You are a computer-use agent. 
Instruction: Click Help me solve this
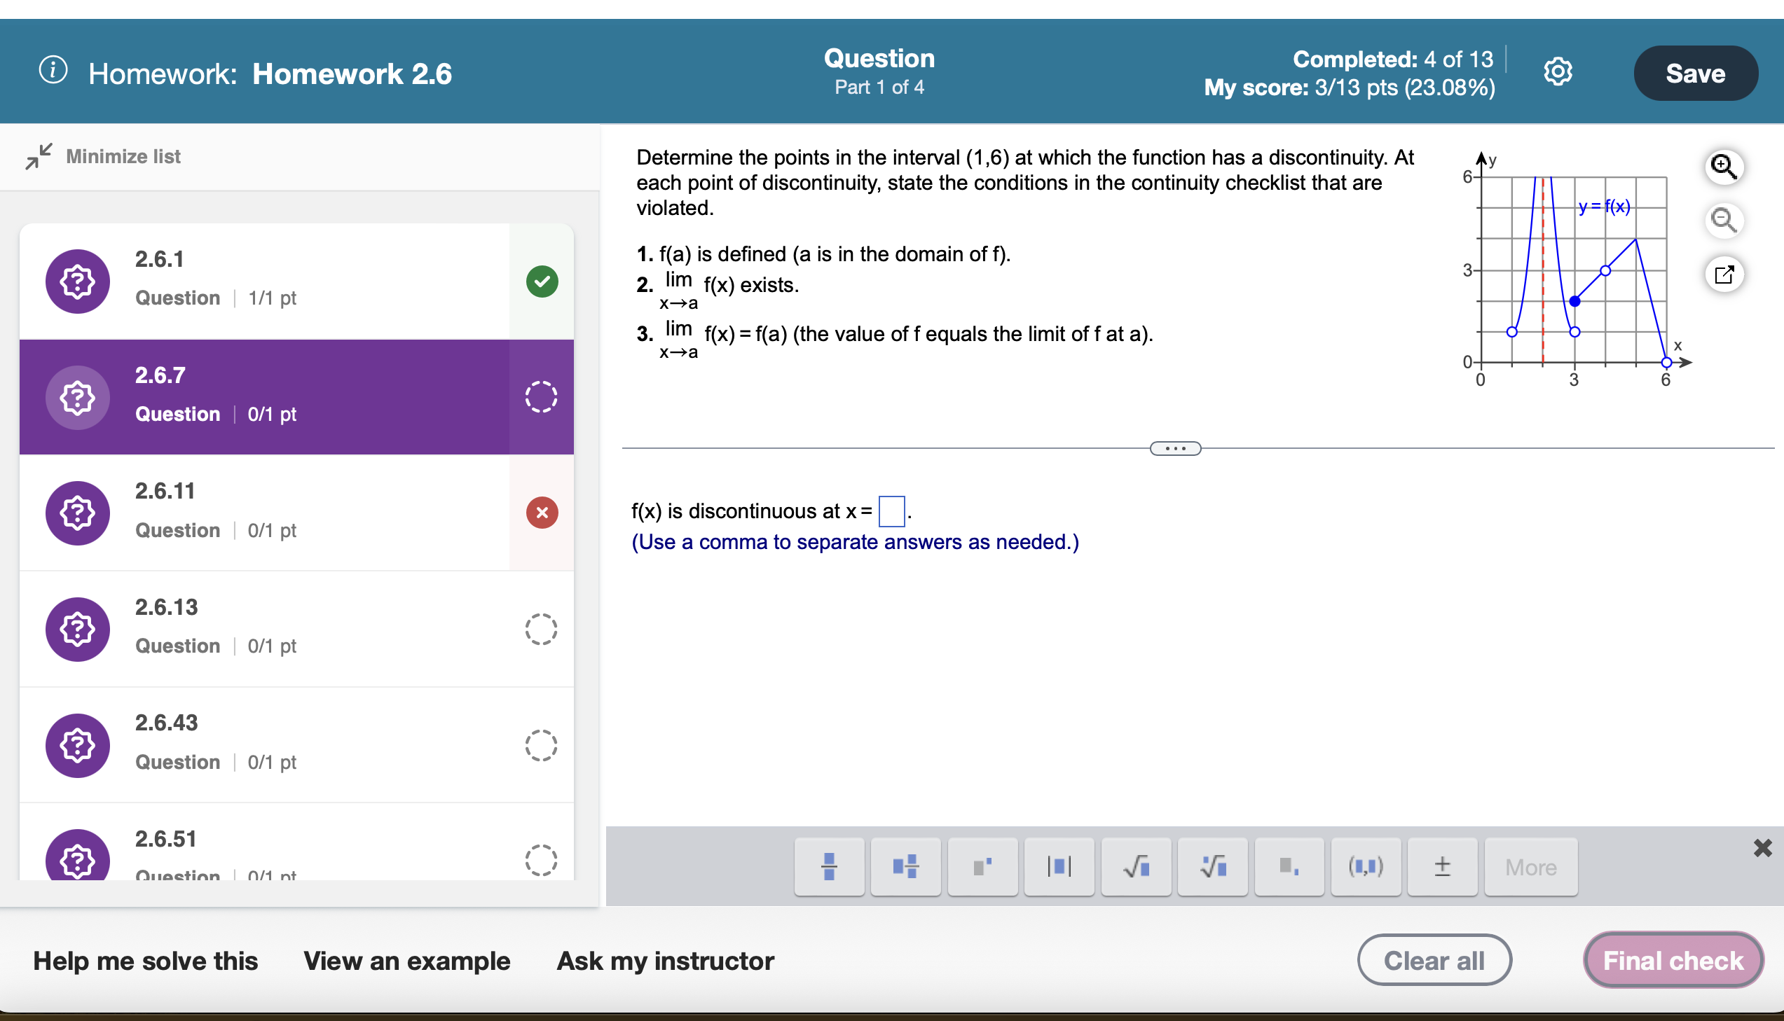pyautogui.click(x=145, y=961)
